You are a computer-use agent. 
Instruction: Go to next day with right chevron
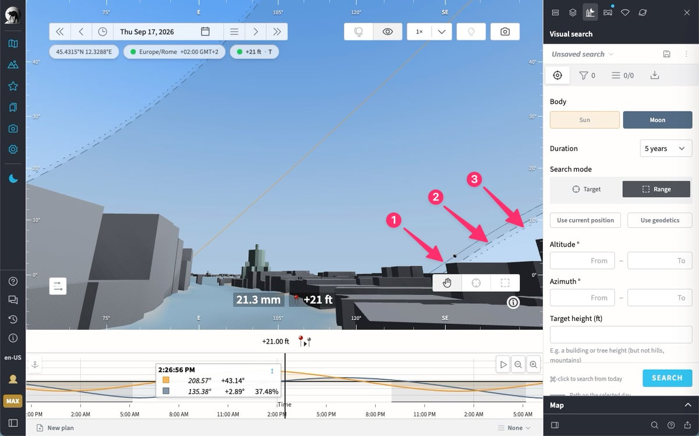[x=255, y=32]
